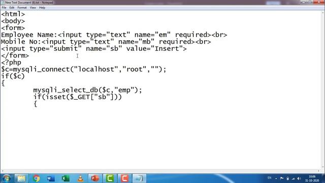This screenshot has height=183, width=325.
Task: Open the green Camtasia taskbar icon
Action: [x=110, y=178]
